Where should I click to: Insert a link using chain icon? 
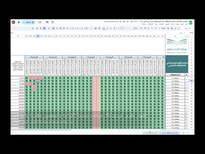pyautogui.click(x=68, y=28)
